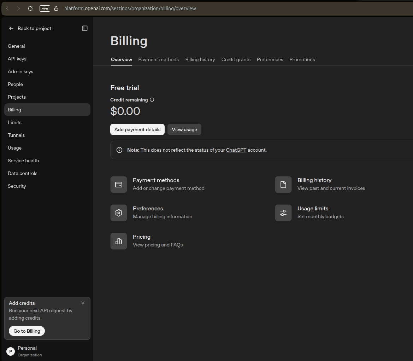This screenshot has height=361, width=413.
Task: Click the Usage limits sliders icon
Action: point(283,213)
